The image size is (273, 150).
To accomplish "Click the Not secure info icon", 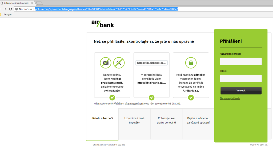I will point(17,9).
